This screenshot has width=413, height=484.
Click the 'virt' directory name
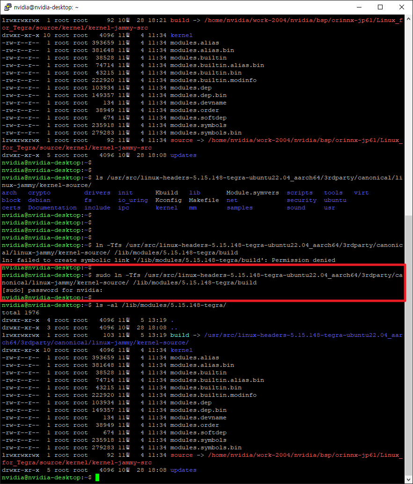[361, 193]
